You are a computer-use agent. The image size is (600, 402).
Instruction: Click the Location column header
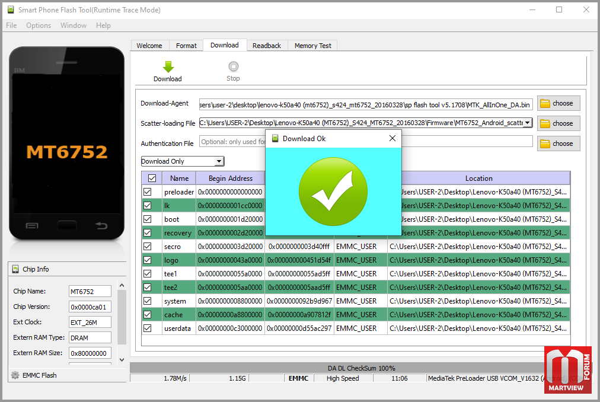point(478,178)
